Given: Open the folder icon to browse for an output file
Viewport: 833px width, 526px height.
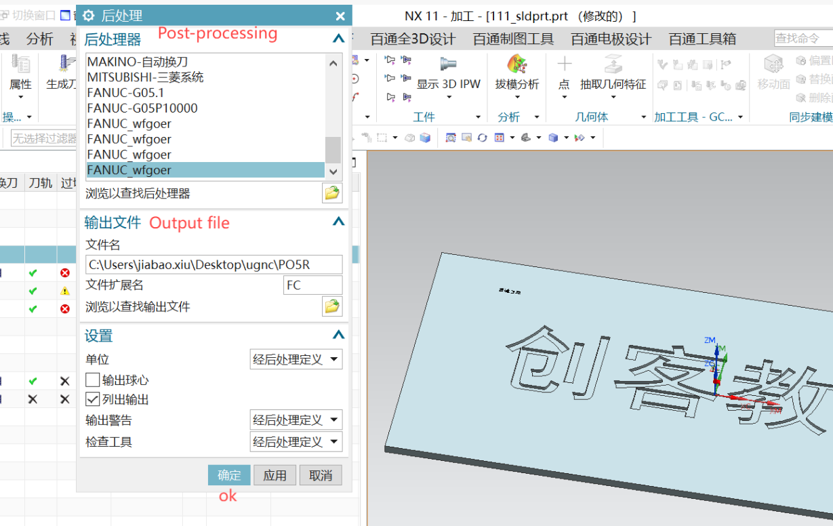Looking at the screenshot, I should (x=331, y=307).
